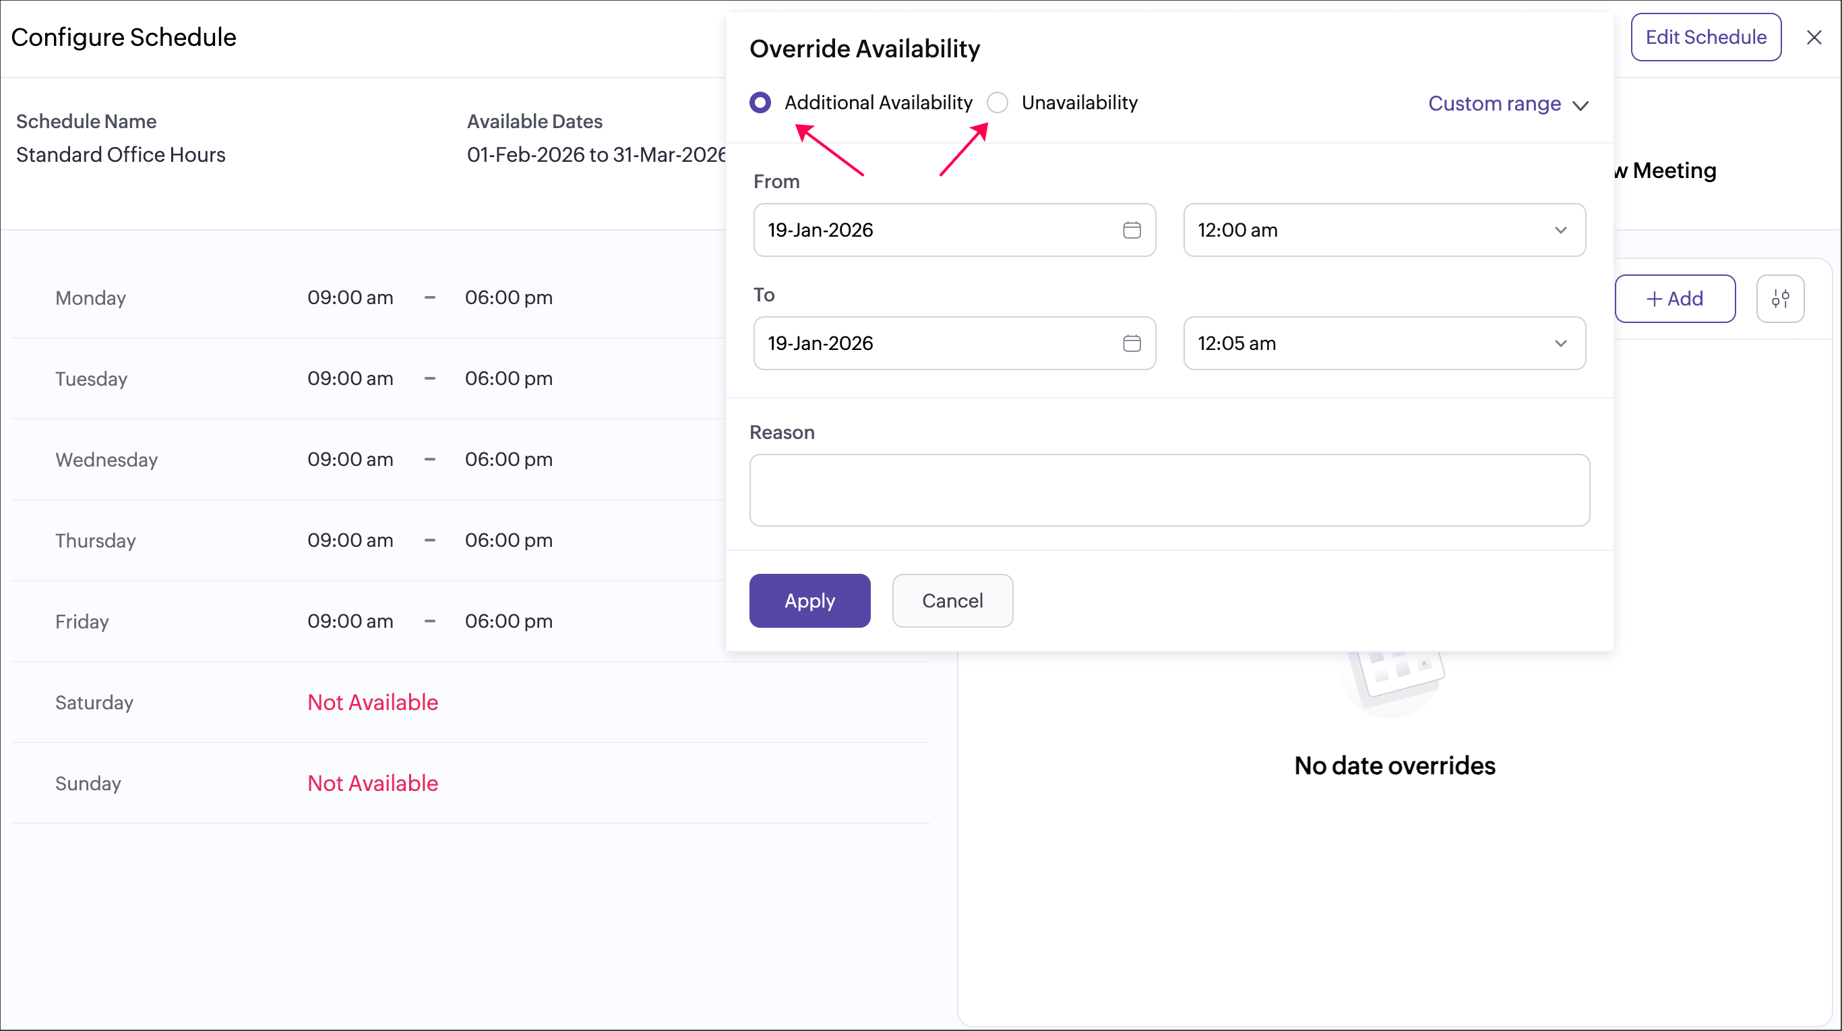Viewport: 1842px width, 1031px height.
Task: Open the To time 12:05 am dropdown
Action: (1384, 343)
